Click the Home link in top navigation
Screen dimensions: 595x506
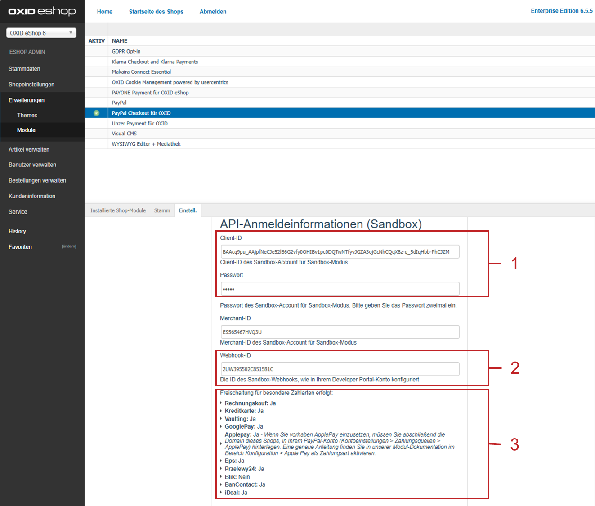(x=105, y=12)
